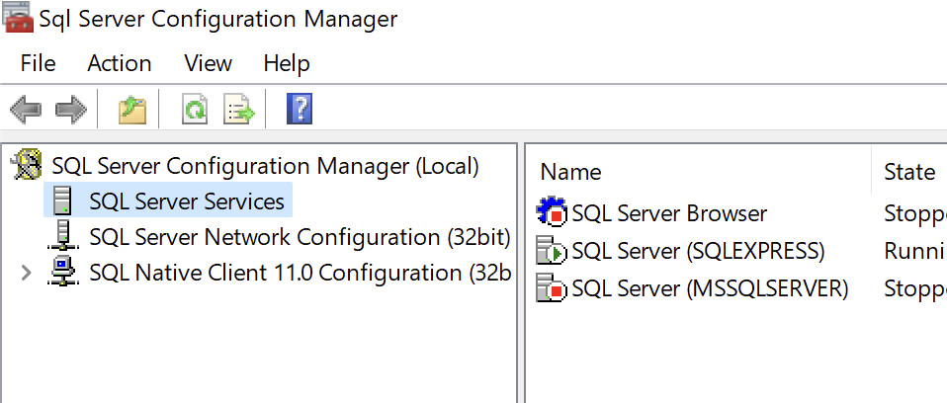
Task: Click the Back arrow toolbar icon
Action: 26,110
